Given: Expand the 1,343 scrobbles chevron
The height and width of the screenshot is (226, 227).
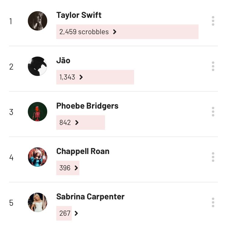Looking at the screenshot, I should pos(81,77).
